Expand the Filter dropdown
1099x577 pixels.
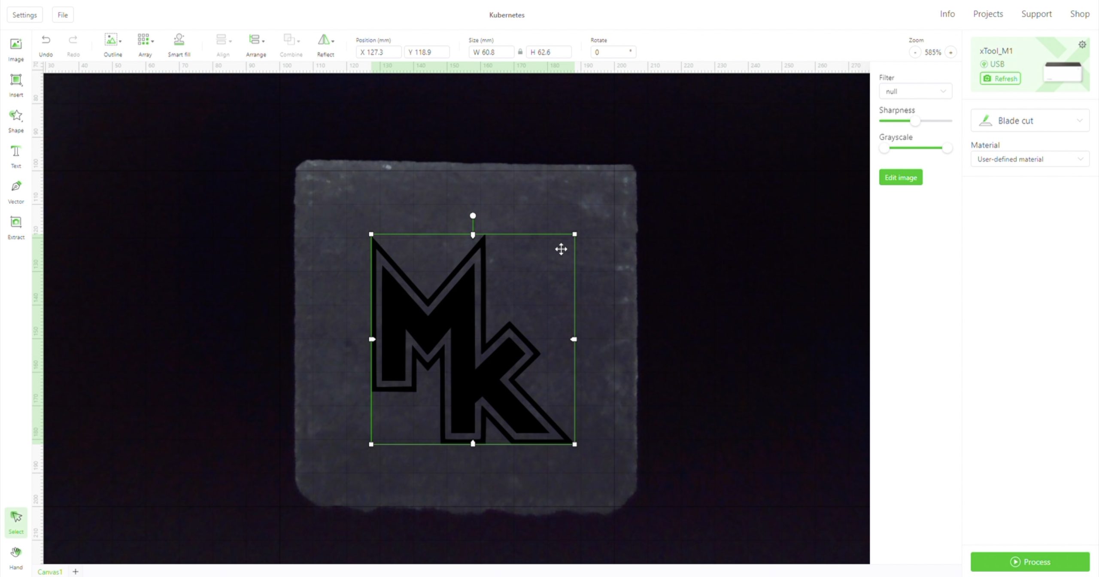pyautogui.click(x=915, y=91)
